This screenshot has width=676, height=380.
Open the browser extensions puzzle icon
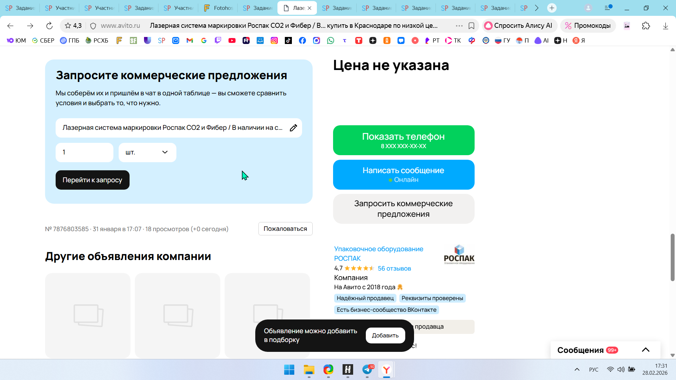tap(646, 26)
